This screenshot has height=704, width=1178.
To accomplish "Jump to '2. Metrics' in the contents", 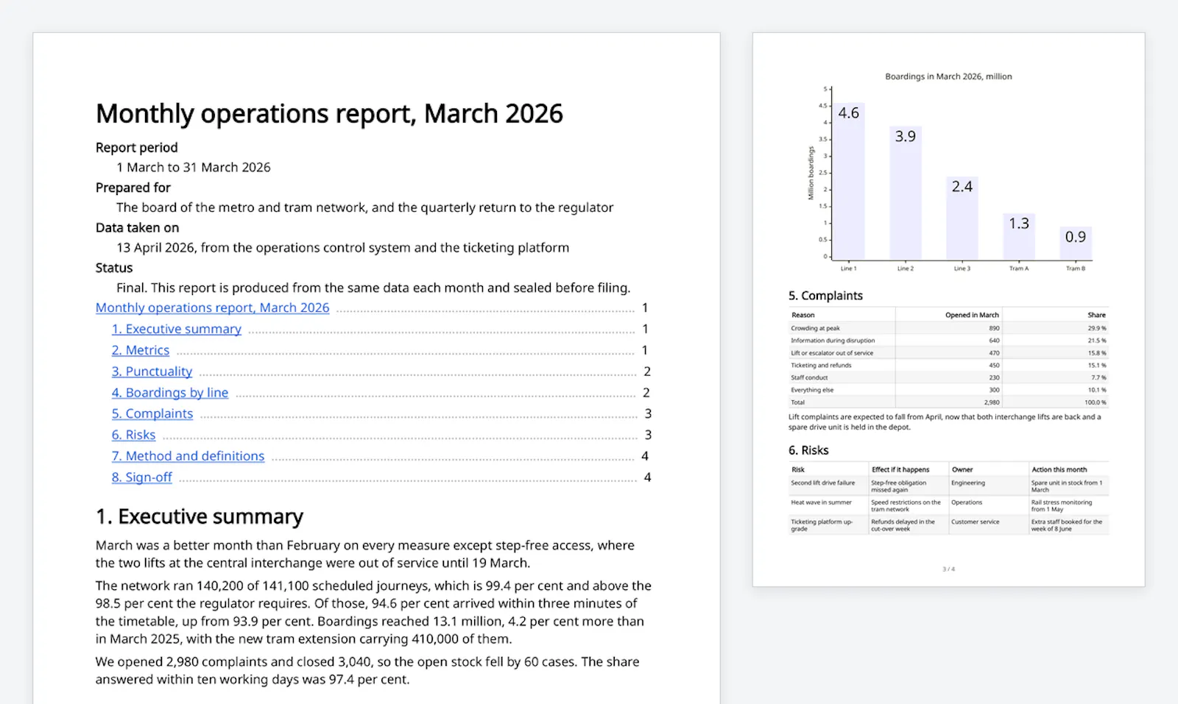I will [x=141, y=350].
